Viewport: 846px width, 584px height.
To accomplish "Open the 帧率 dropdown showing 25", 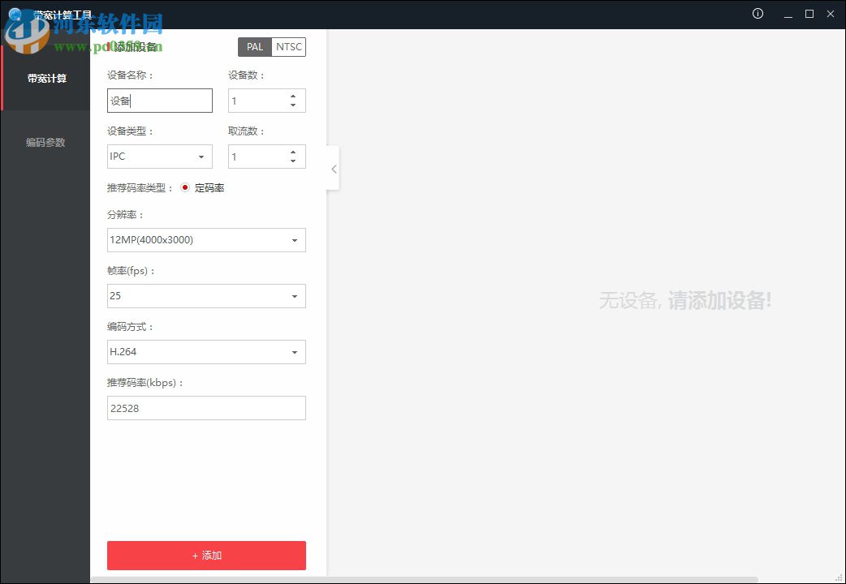I will click(206, 296).
